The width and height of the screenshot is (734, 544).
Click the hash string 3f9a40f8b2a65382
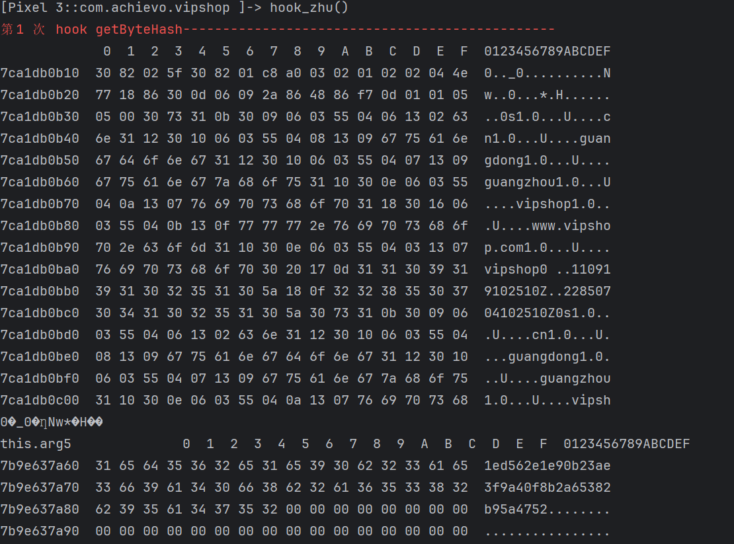547,488
